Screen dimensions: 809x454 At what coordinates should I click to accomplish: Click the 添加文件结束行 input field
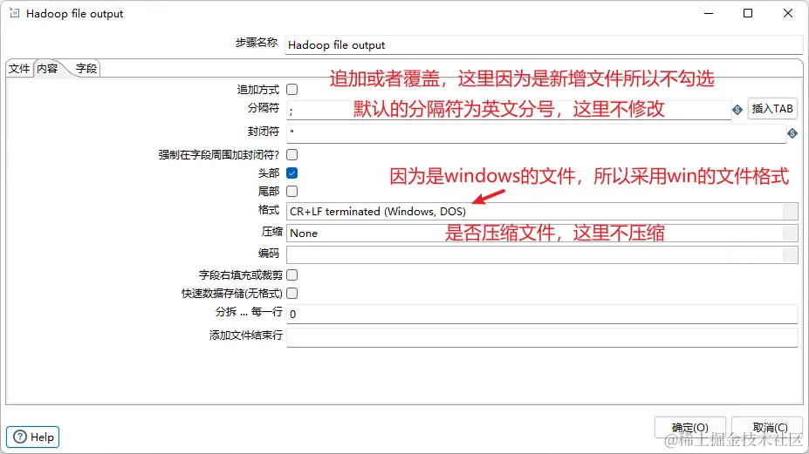(x=542, y=337)
